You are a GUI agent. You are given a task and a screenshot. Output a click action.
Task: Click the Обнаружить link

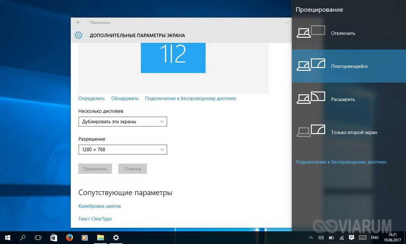click(125, 98)
